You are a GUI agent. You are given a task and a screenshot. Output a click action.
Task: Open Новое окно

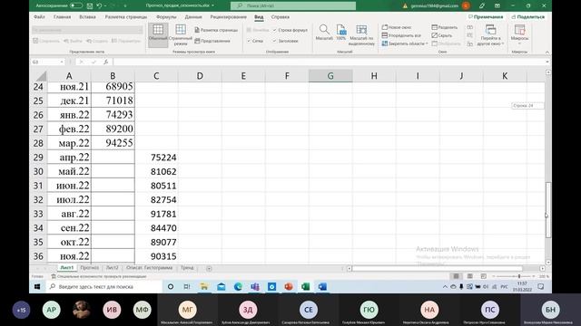(x=397, y=27)
